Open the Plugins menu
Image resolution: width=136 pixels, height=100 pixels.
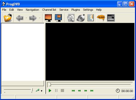point(75,10)
